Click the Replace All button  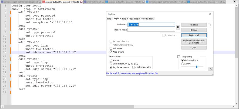coord(194,35)
